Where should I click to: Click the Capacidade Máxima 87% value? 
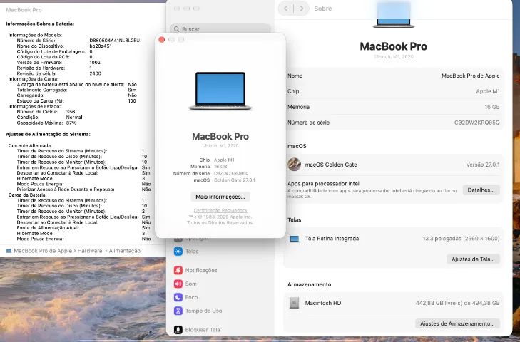[x=71, y=123]
